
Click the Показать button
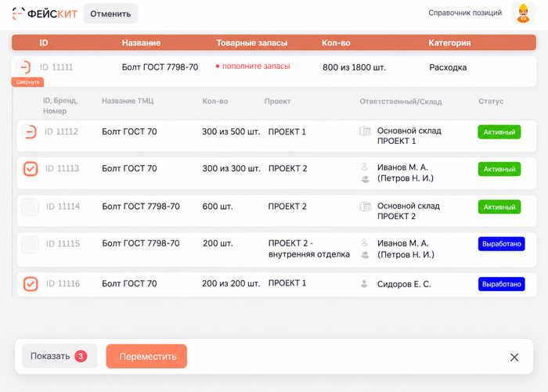(59, 356)
